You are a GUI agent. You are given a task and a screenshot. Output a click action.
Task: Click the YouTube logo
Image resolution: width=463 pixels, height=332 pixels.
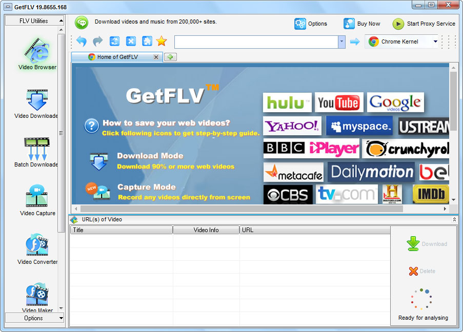pos(339,102)
